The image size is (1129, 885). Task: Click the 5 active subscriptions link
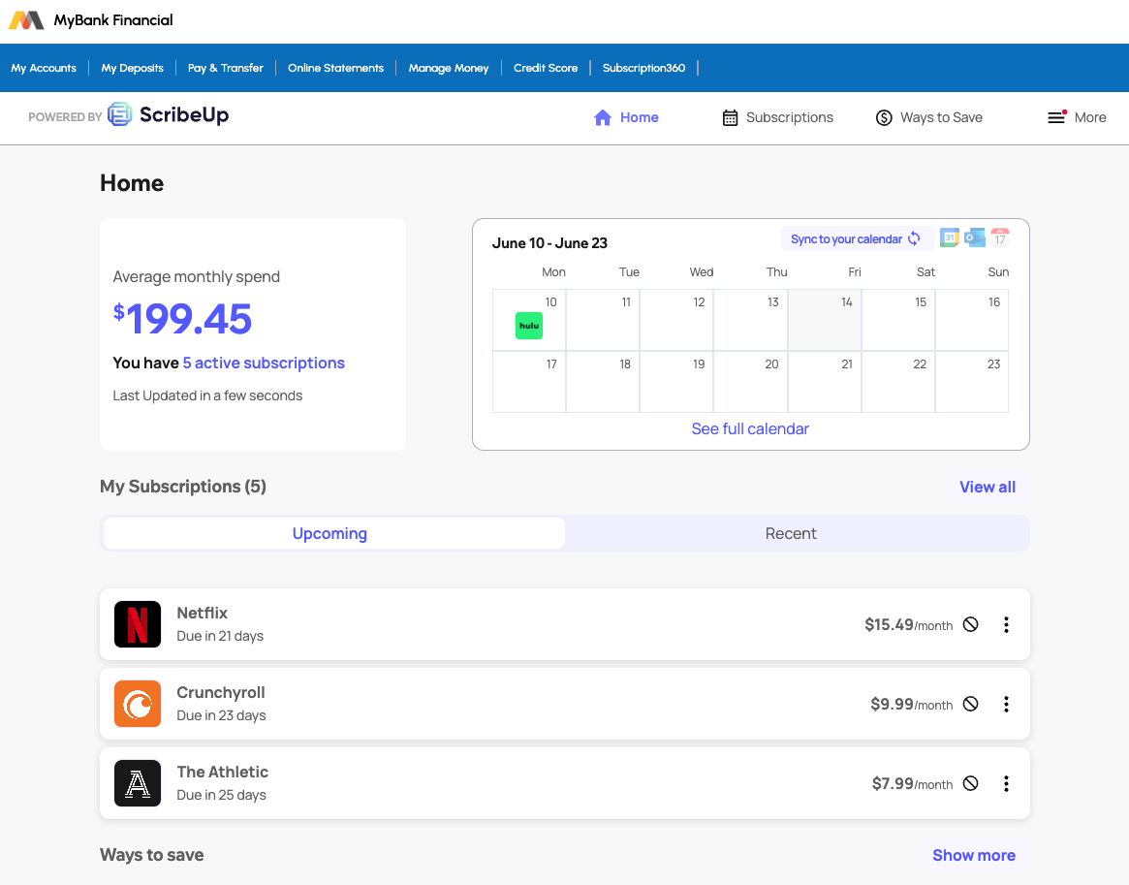tap(263, 363)
